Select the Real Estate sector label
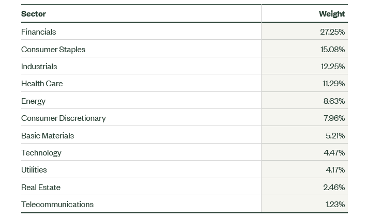 [41, 187]
